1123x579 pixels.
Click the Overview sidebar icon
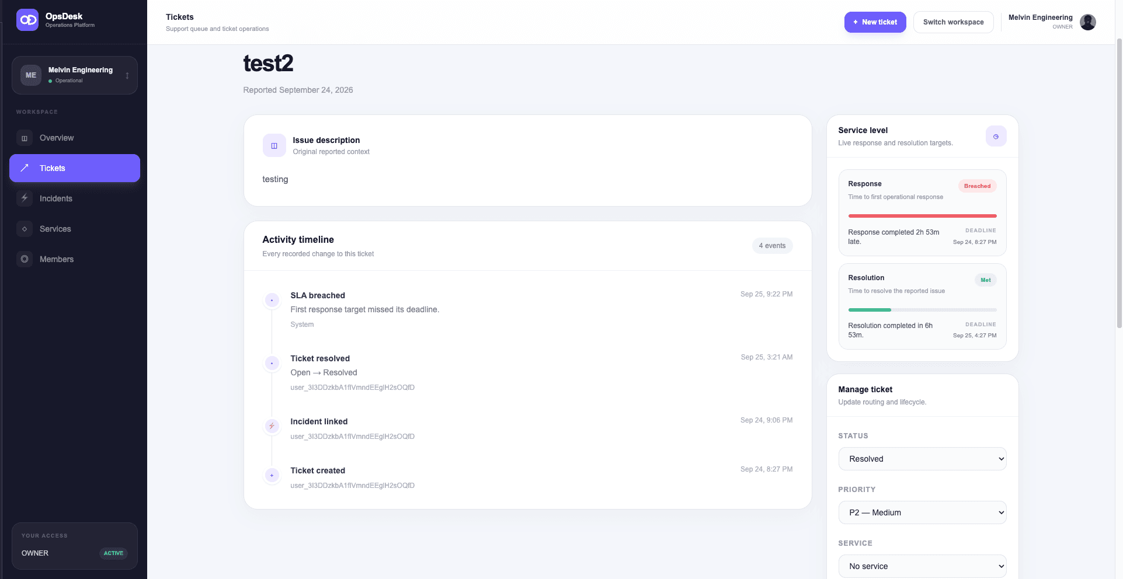(25, 138)
